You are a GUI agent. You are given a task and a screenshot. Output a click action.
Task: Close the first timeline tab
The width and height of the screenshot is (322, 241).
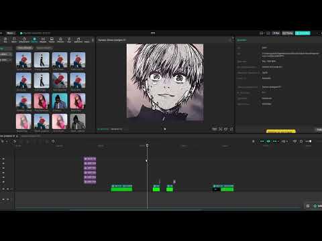[17, 136]
